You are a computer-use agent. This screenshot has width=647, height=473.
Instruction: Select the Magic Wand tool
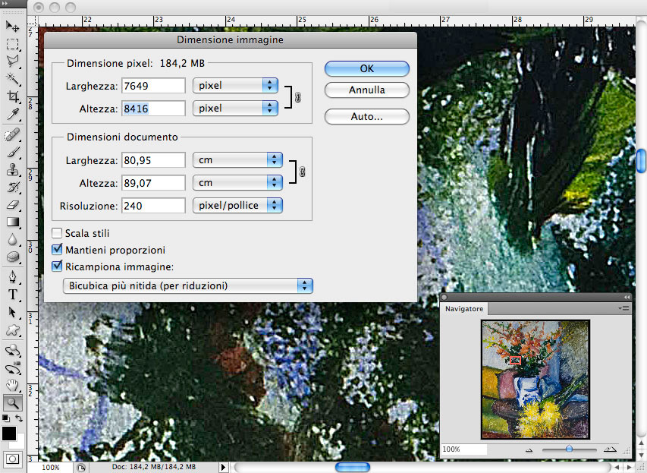point(12,78)
